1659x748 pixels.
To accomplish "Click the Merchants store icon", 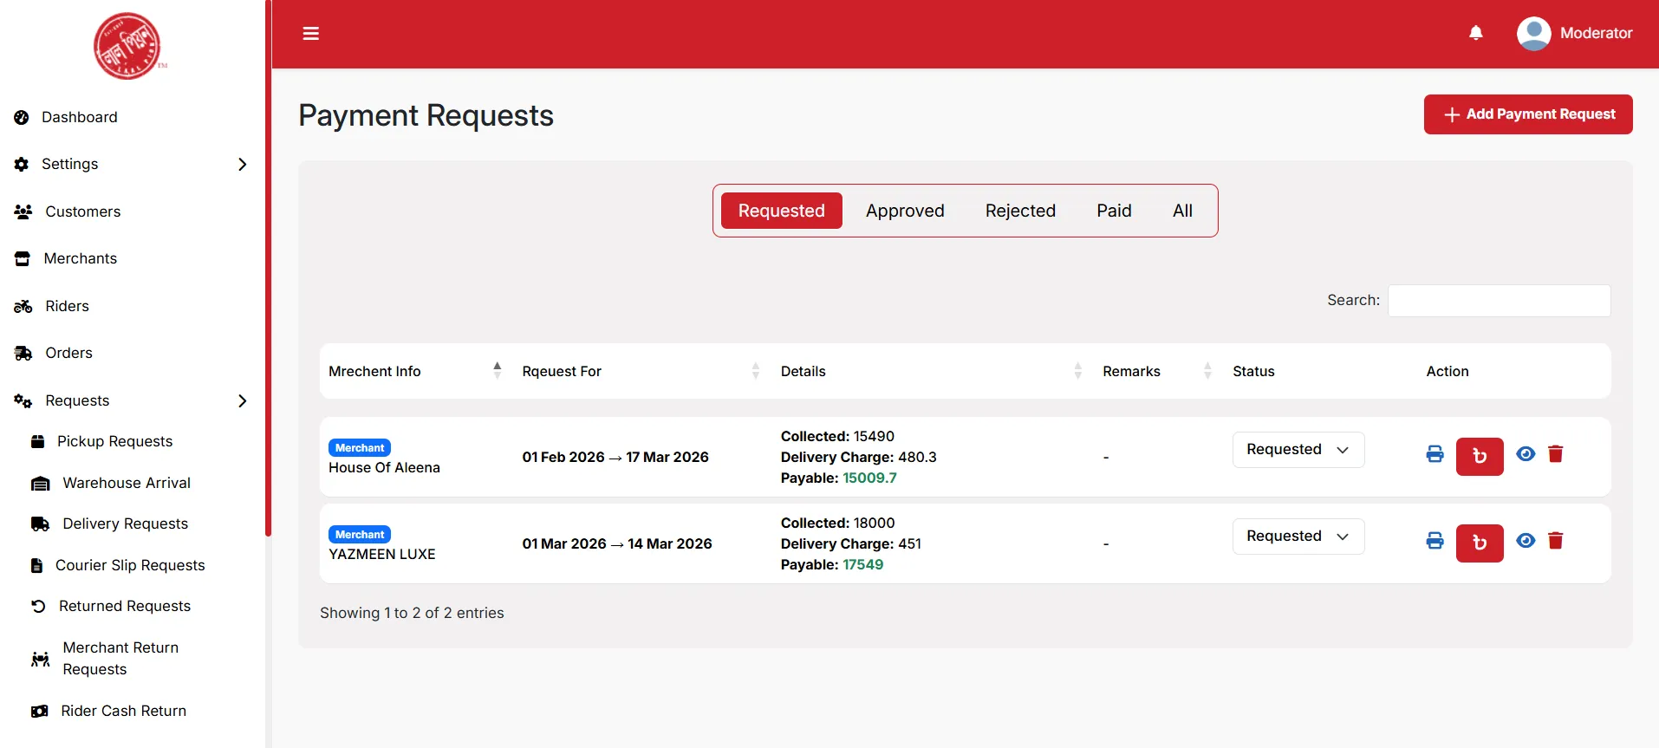I will [x=23, y=258].
